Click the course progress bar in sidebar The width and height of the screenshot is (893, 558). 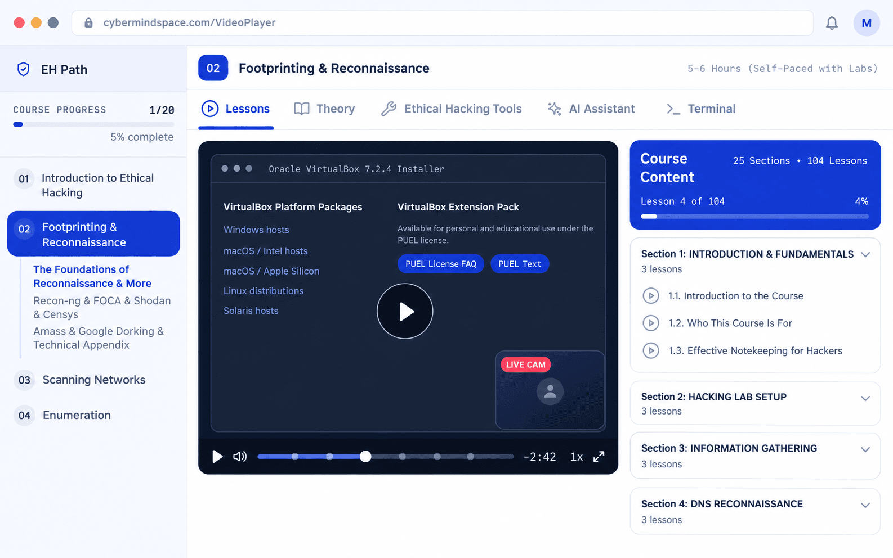[x=93, y=124]
